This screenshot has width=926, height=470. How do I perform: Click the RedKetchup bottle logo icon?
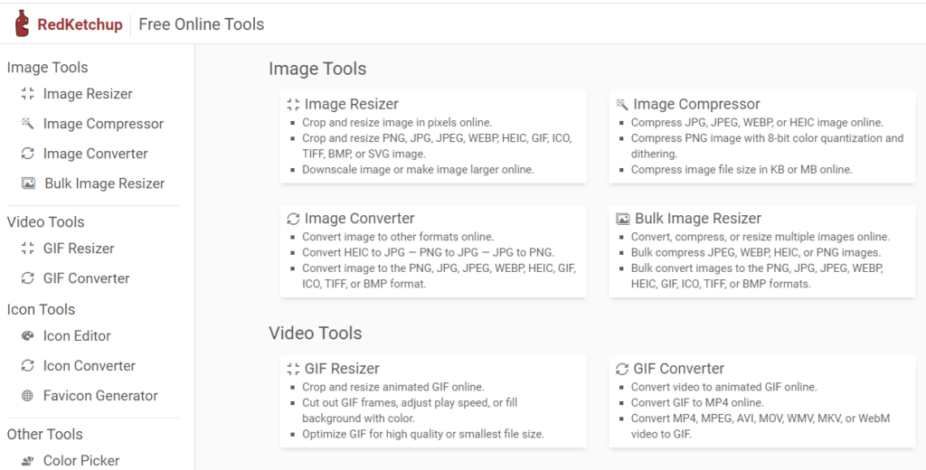point(22,24)
